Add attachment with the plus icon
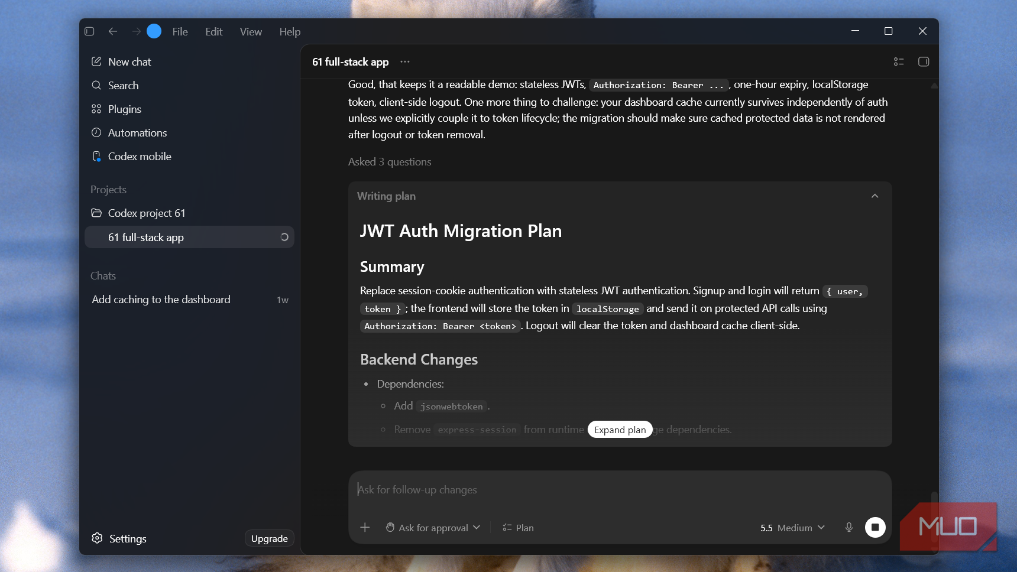The width and height of the screenshot is (1017, 572). point(365,527)
